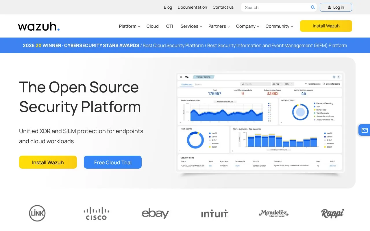The height and width of the screenshot is (231, 370).
Task: Click the Intuit logo
Action: coord(215,213)
